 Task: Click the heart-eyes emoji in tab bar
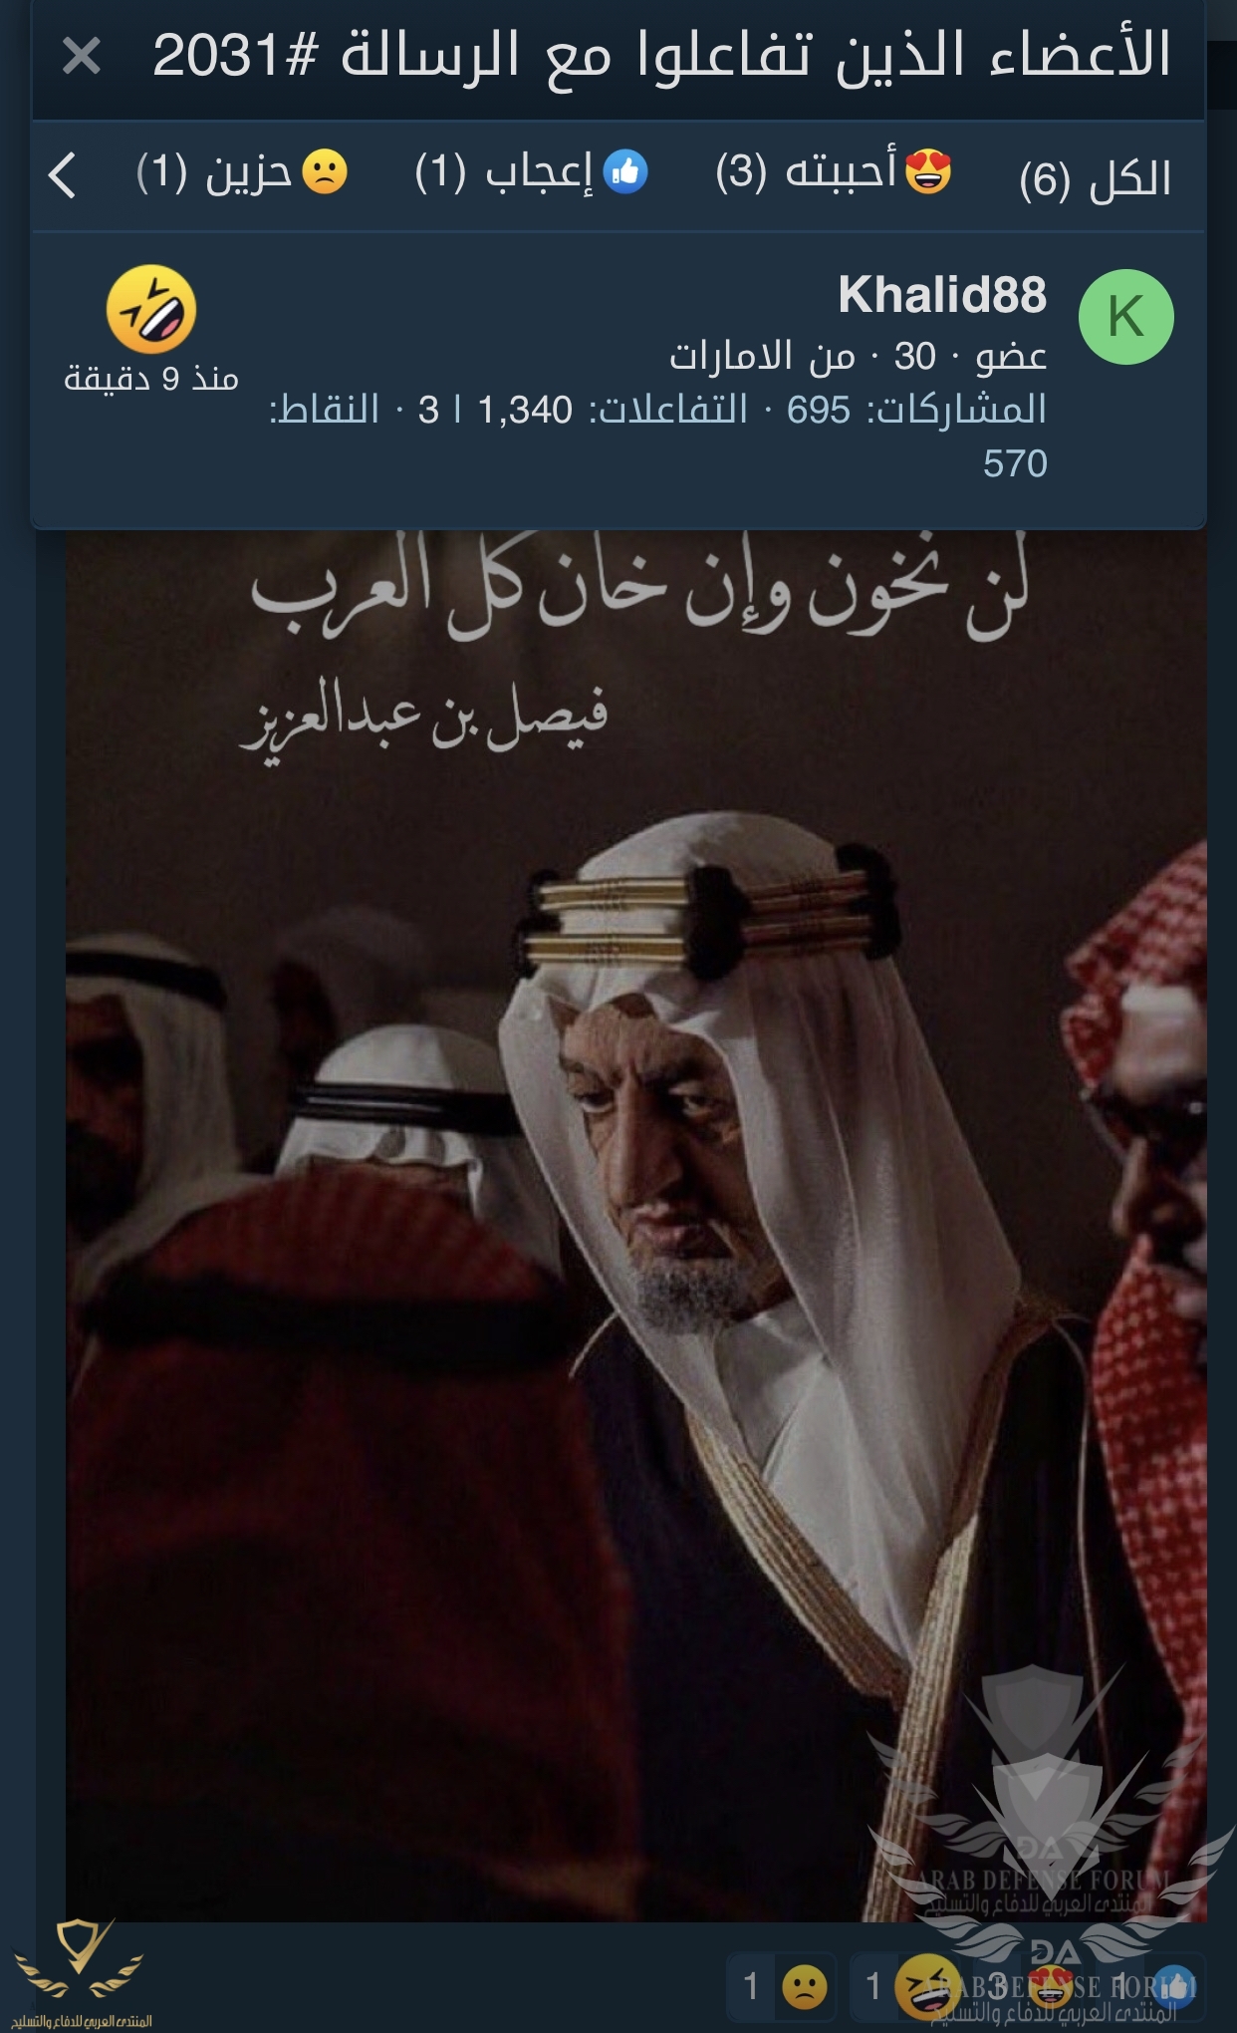[x=928, y=171]
